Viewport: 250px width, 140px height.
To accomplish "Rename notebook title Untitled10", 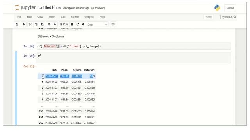I will [x=47, y=8].
